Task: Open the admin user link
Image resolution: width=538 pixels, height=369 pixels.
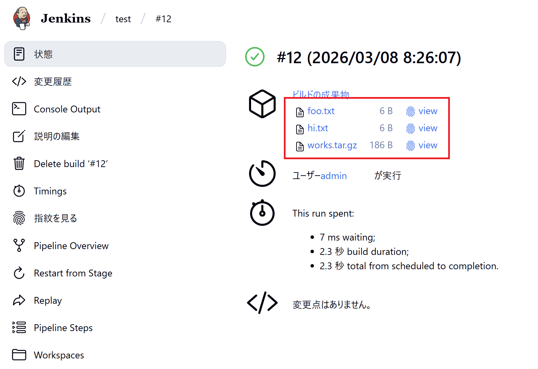Action: tap(333, 176)
